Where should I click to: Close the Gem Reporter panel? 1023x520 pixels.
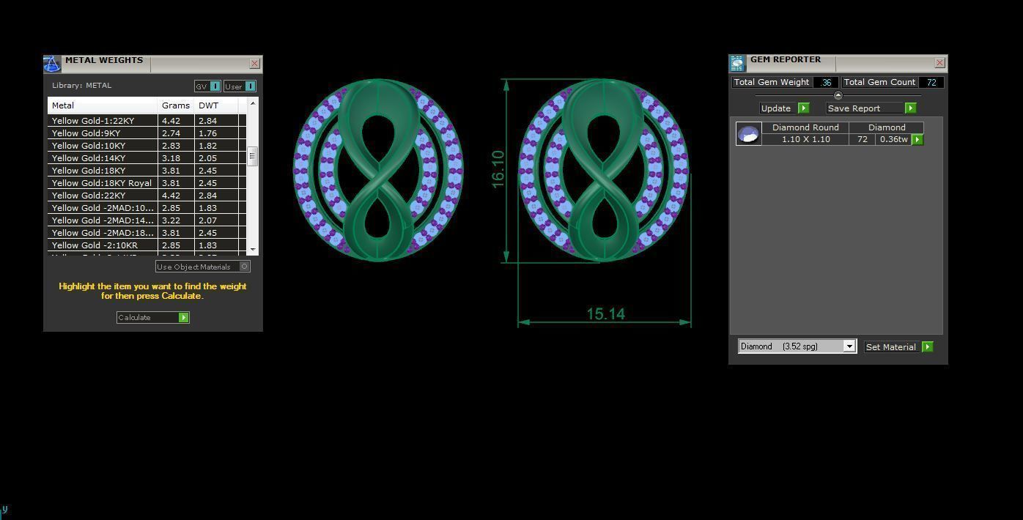coord(939,63)
